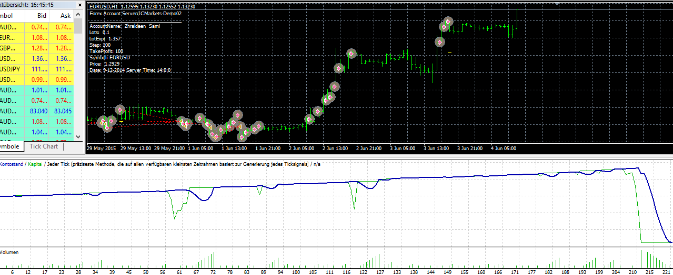Close the Marktübersicht panel with the x

(79, 5)
